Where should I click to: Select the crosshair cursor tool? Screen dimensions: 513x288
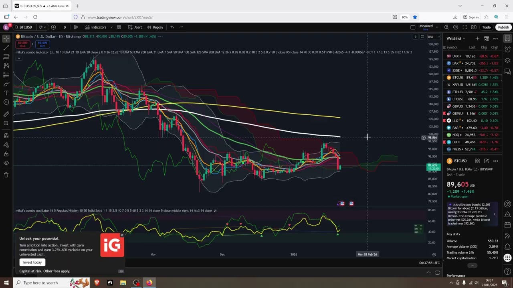pyautogui.click(x=6, y=38)
